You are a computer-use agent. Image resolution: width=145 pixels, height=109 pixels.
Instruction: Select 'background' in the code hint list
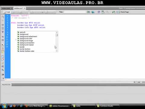(36, 35)
